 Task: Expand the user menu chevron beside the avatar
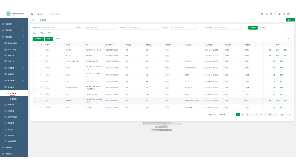(293, 14)
